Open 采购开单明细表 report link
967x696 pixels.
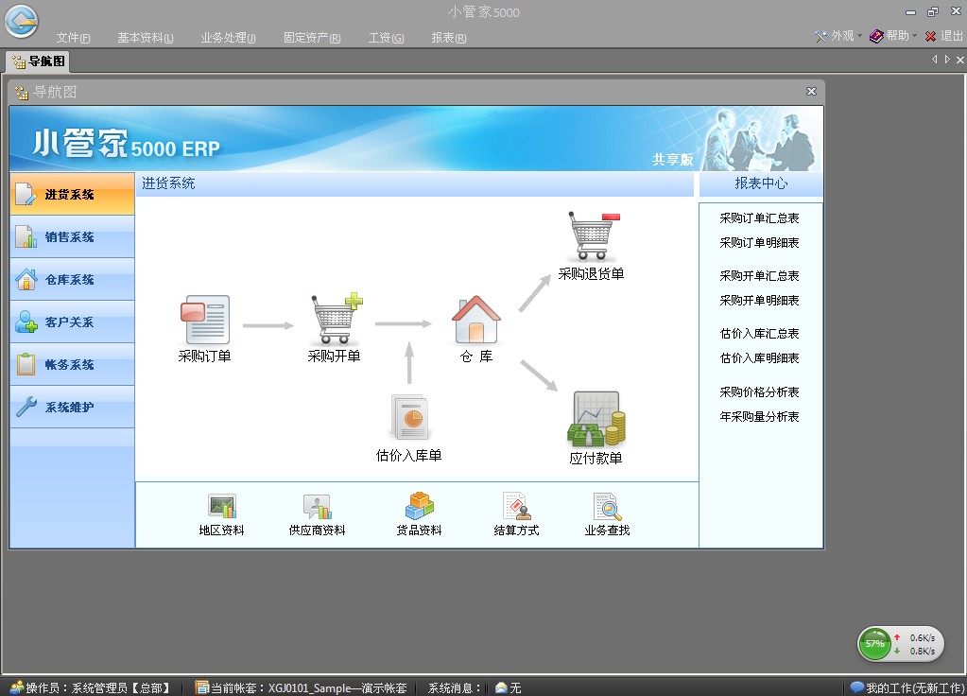pos(759,300)
